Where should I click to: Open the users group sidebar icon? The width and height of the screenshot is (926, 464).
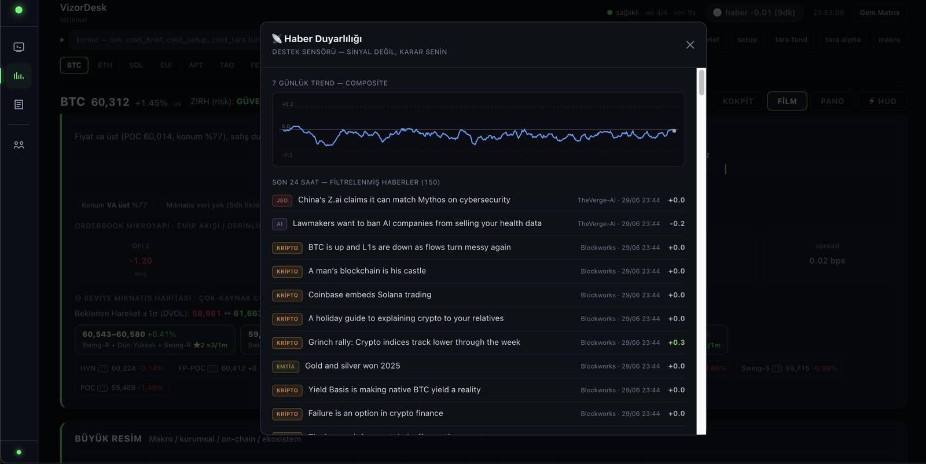[x=19, y=145]
